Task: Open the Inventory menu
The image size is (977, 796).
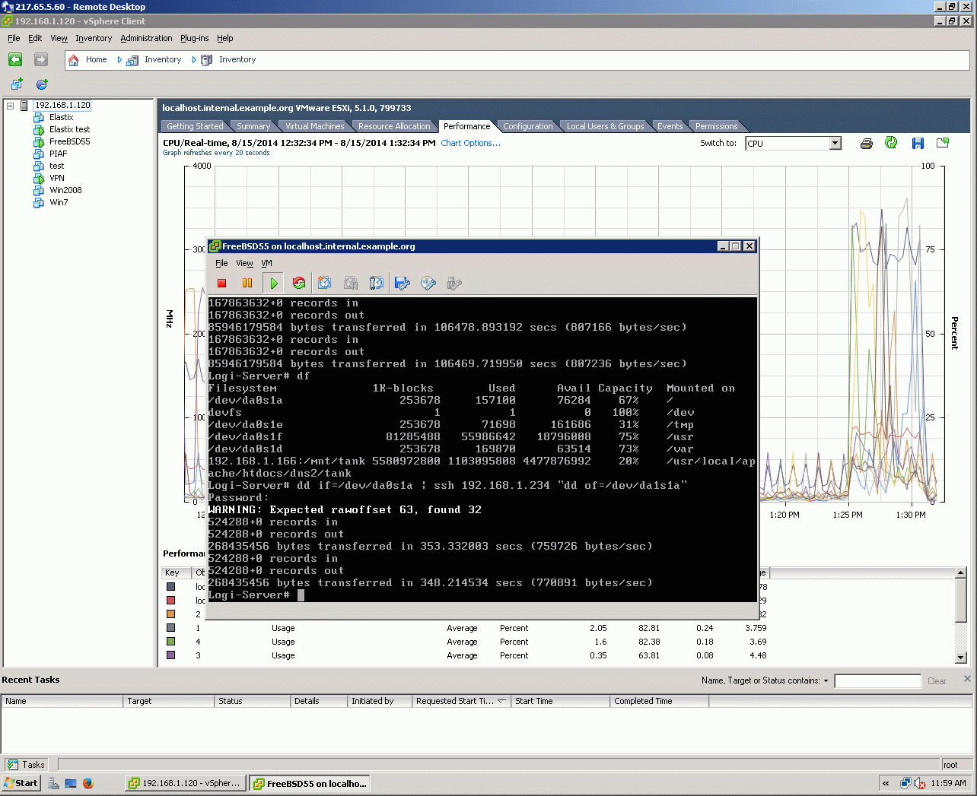Action: click(x=94, y=38)
